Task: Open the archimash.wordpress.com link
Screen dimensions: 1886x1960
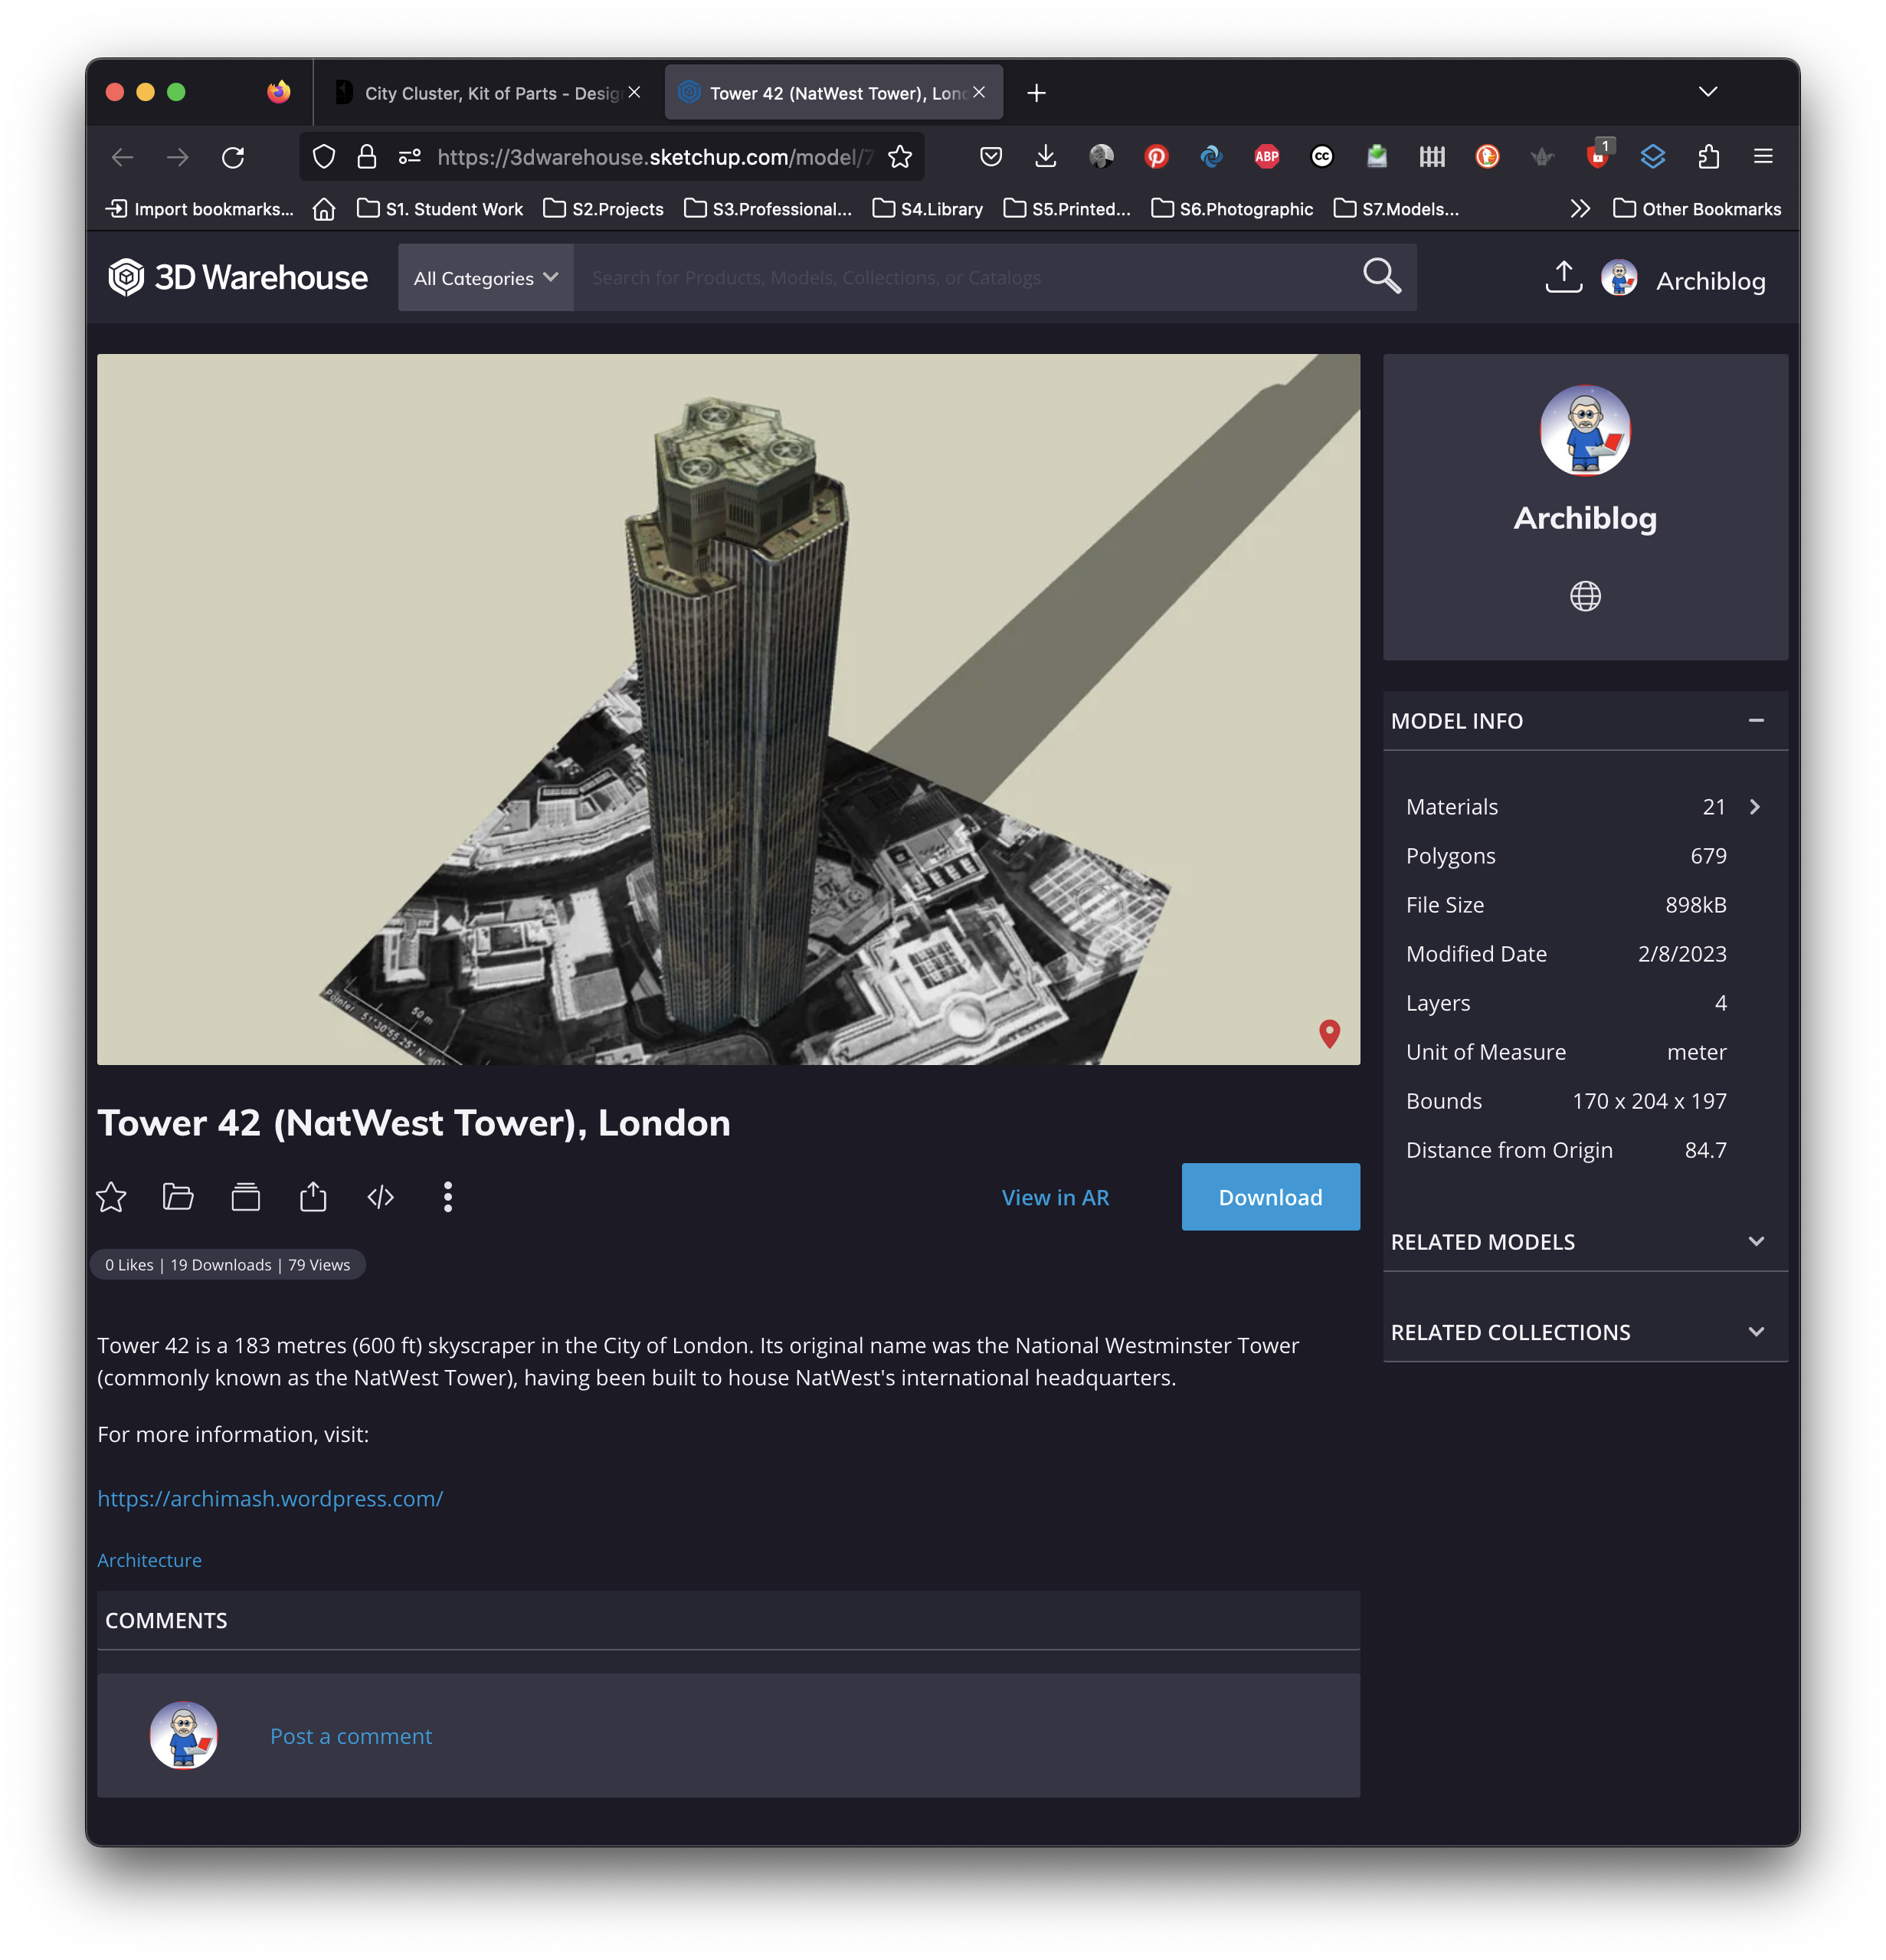Action: [270, 1499]
